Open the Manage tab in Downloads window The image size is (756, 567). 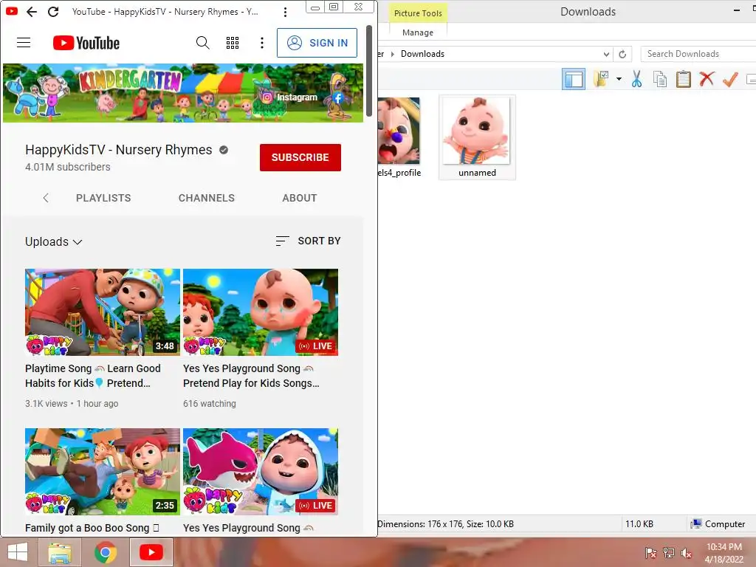[x=418, y=32]
